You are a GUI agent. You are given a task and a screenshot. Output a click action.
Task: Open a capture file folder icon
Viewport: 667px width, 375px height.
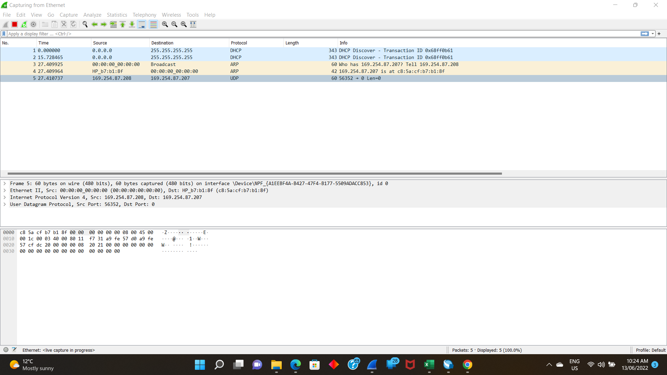(45, 24)
